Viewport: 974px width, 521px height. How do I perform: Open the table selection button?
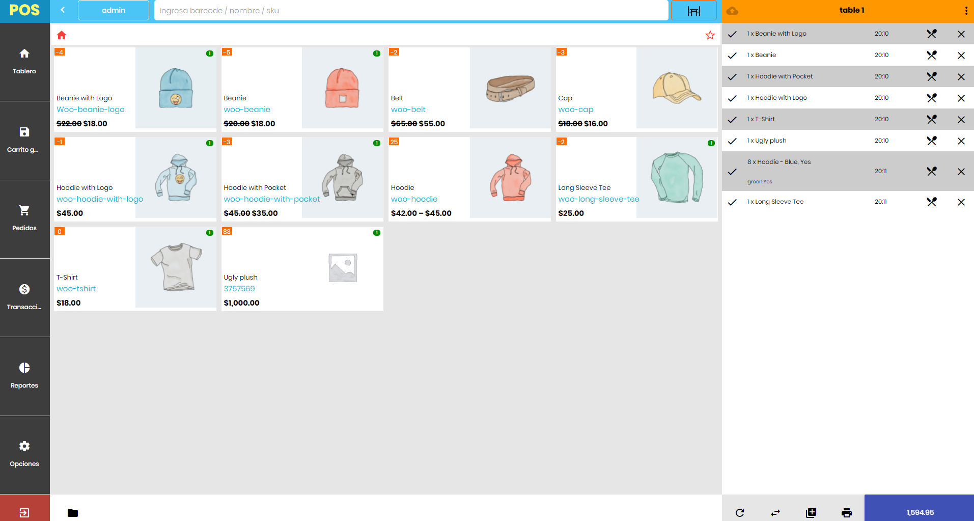click(x=693, y=10)
